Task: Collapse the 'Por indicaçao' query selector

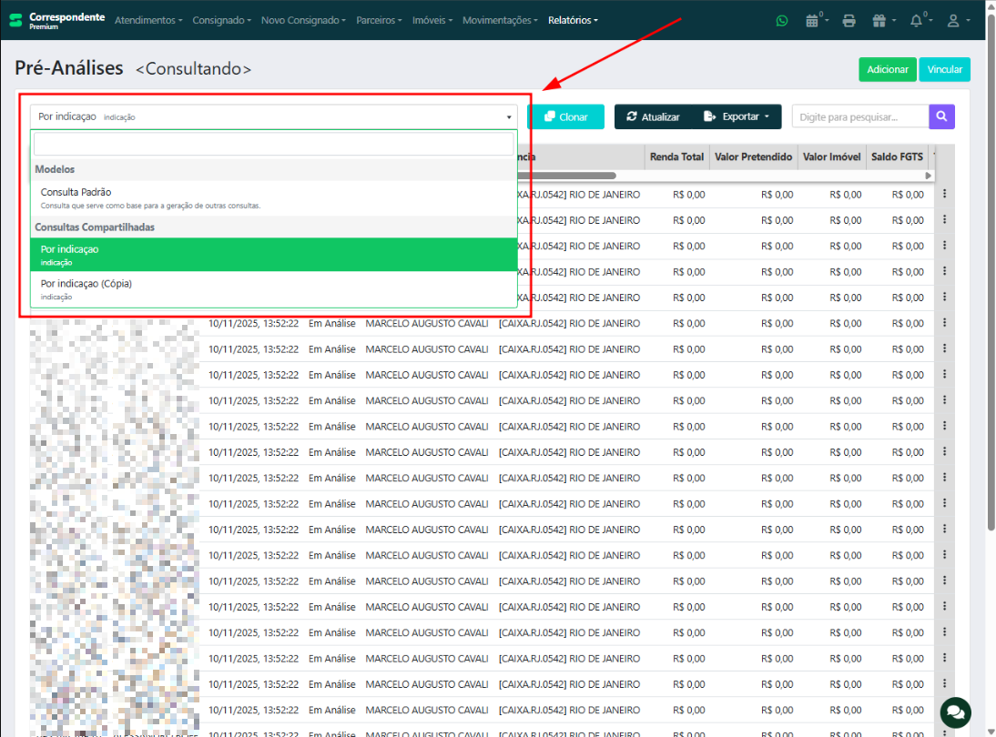Action: click(273, 116)
